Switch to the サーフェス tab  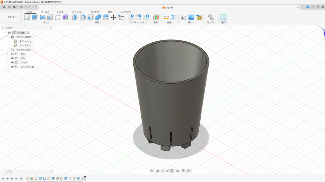pyautogui.click(x=45, y=12)
